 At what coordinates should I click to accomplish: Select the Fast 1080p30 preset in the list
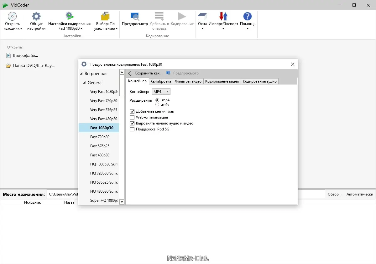click(99, 128)
